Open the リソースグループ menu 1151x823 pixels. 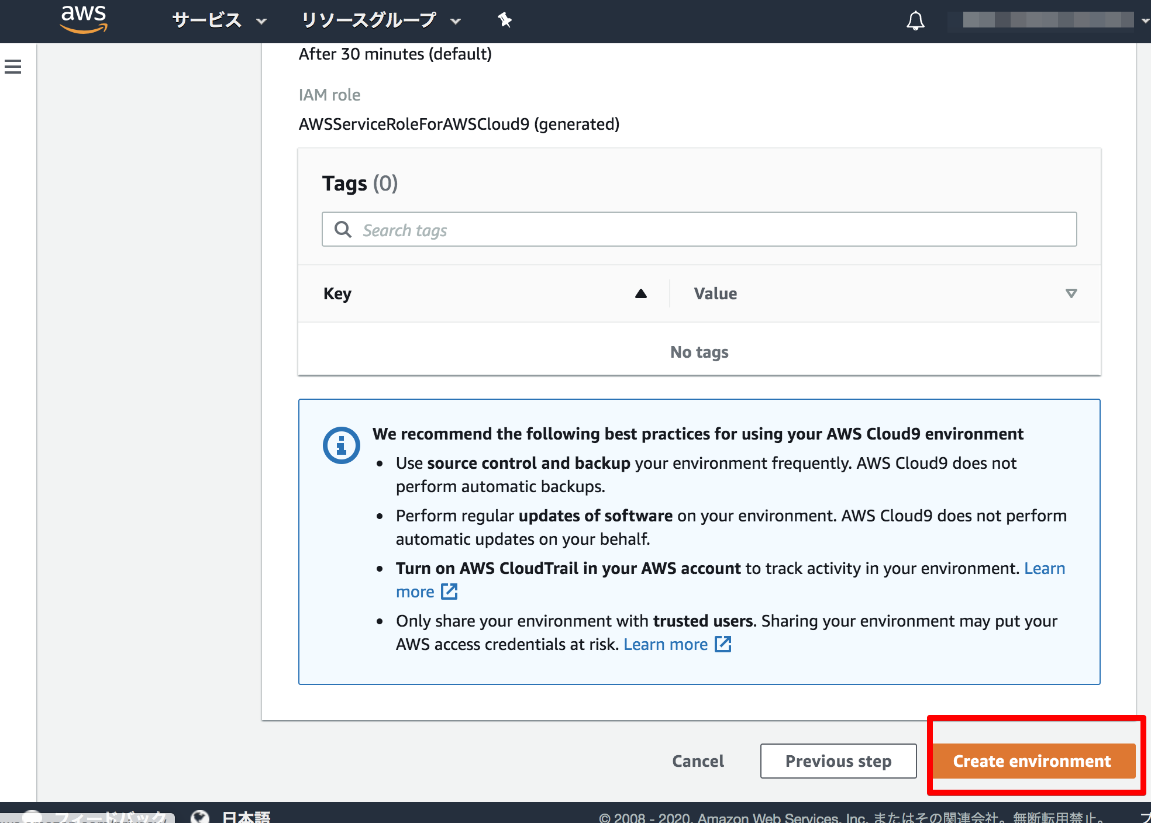[x=381, y=20]
